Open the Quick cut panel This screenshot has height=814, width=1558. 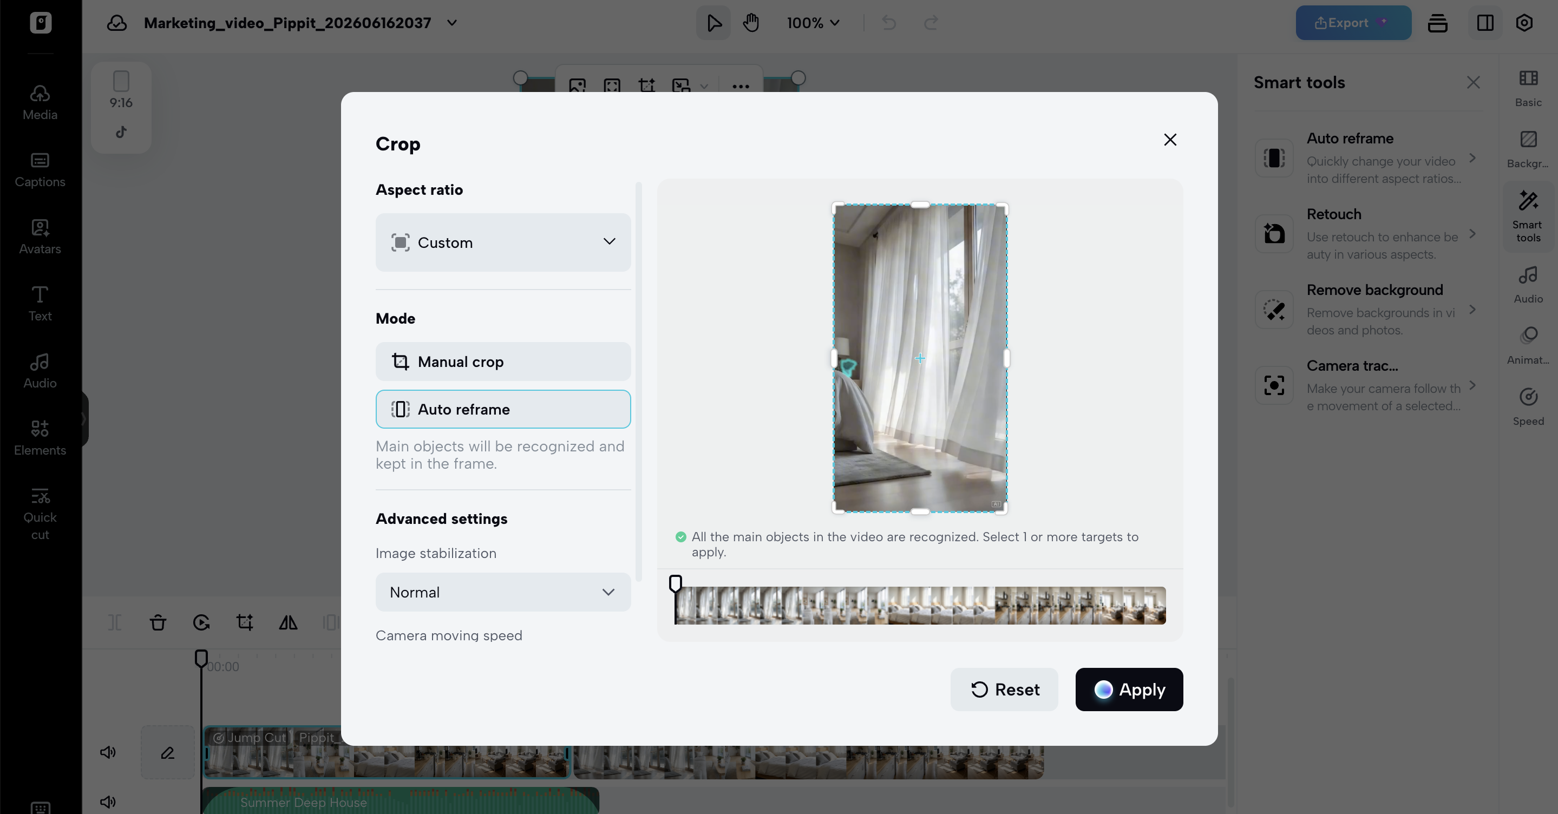(40, 514)
